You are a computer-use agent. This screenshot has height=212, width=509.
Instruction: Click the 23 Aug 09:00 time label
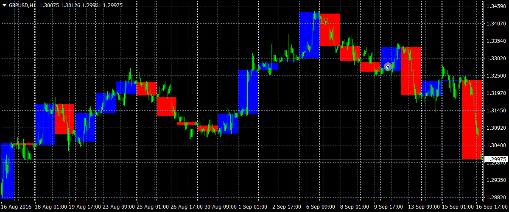click(x=118, y=207)
